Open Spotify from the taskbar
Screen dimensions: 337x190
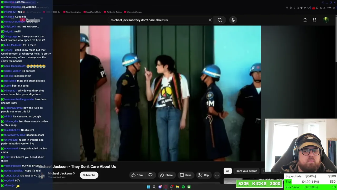click(x=183, y=187)
